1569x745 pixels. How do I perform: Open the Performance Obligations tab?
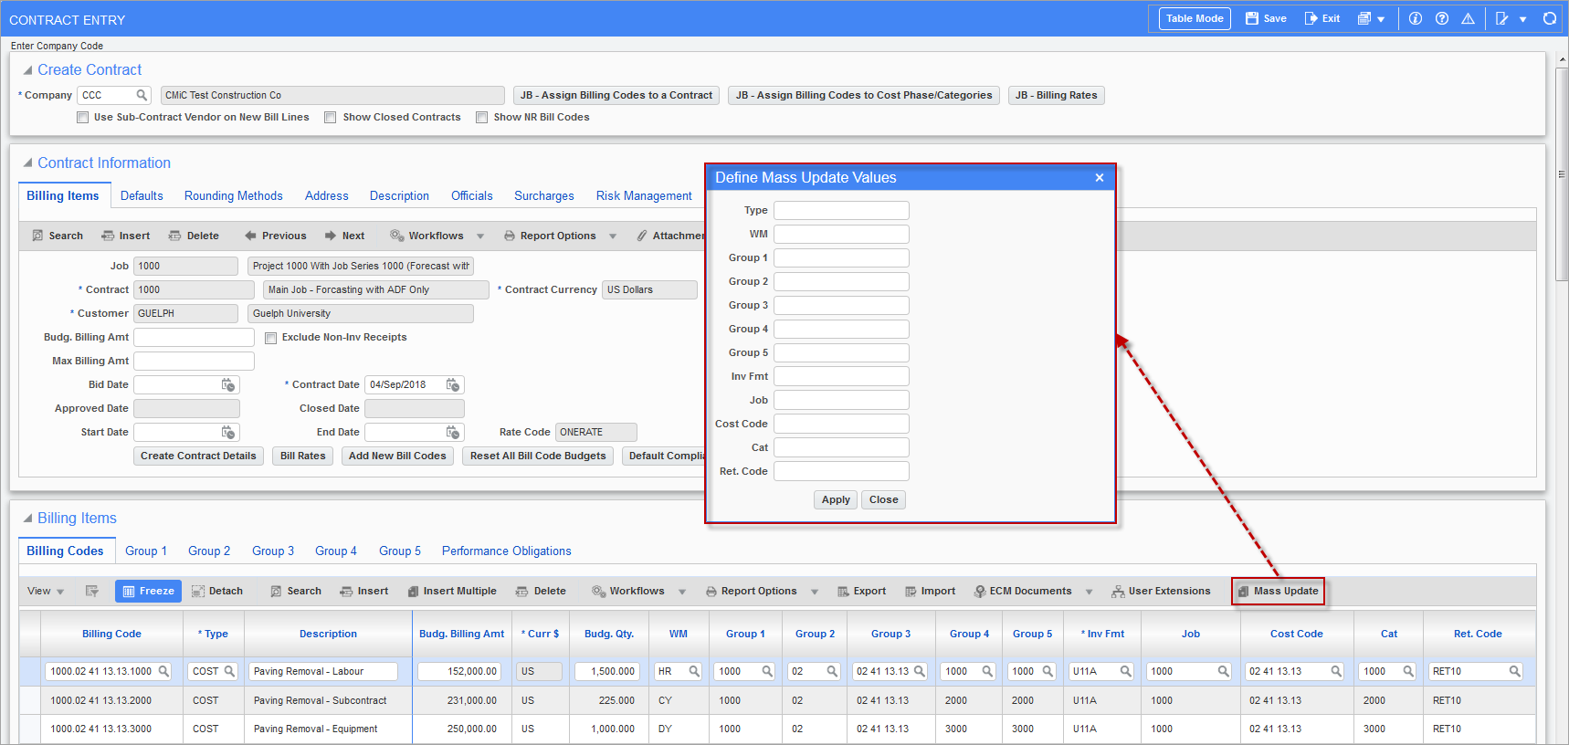click(506, 551)
